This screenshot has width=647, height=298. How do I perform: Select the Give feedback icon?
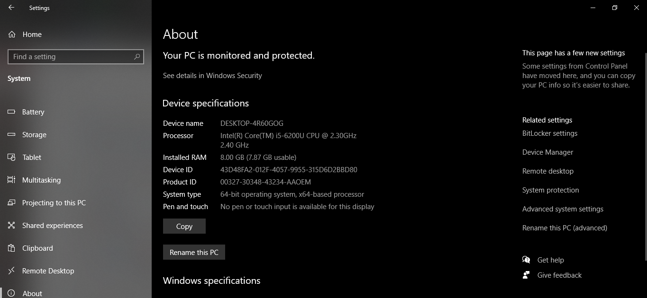526,275
